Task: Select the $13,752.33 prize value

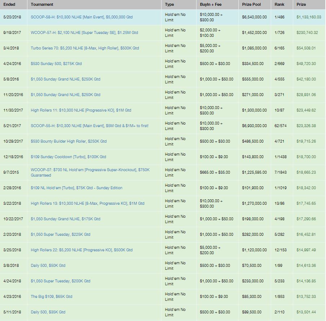Action: 306,296
